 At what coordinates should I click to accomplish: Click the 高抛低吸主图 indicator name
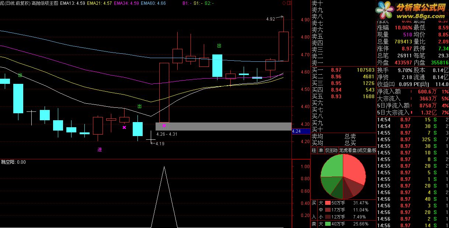[x=45, y=3]
